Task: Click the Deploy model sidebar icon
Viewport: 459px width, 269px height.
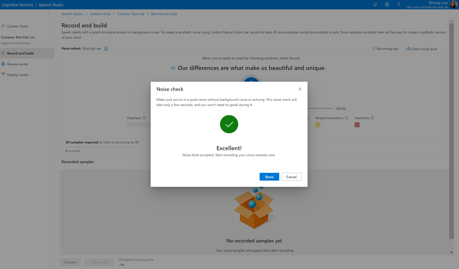Action: pyautogui.click(x=3, y=75)
